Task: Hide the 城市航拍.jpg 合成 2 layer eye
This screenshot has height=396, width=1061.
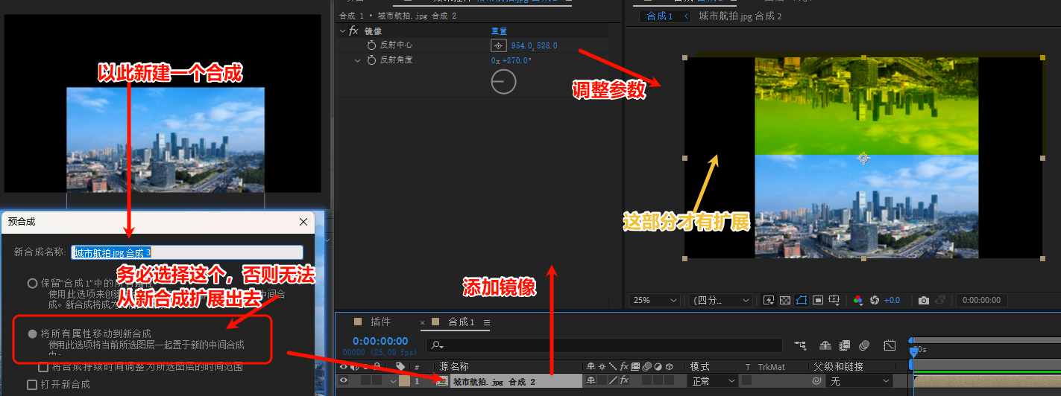Action: 344,380
